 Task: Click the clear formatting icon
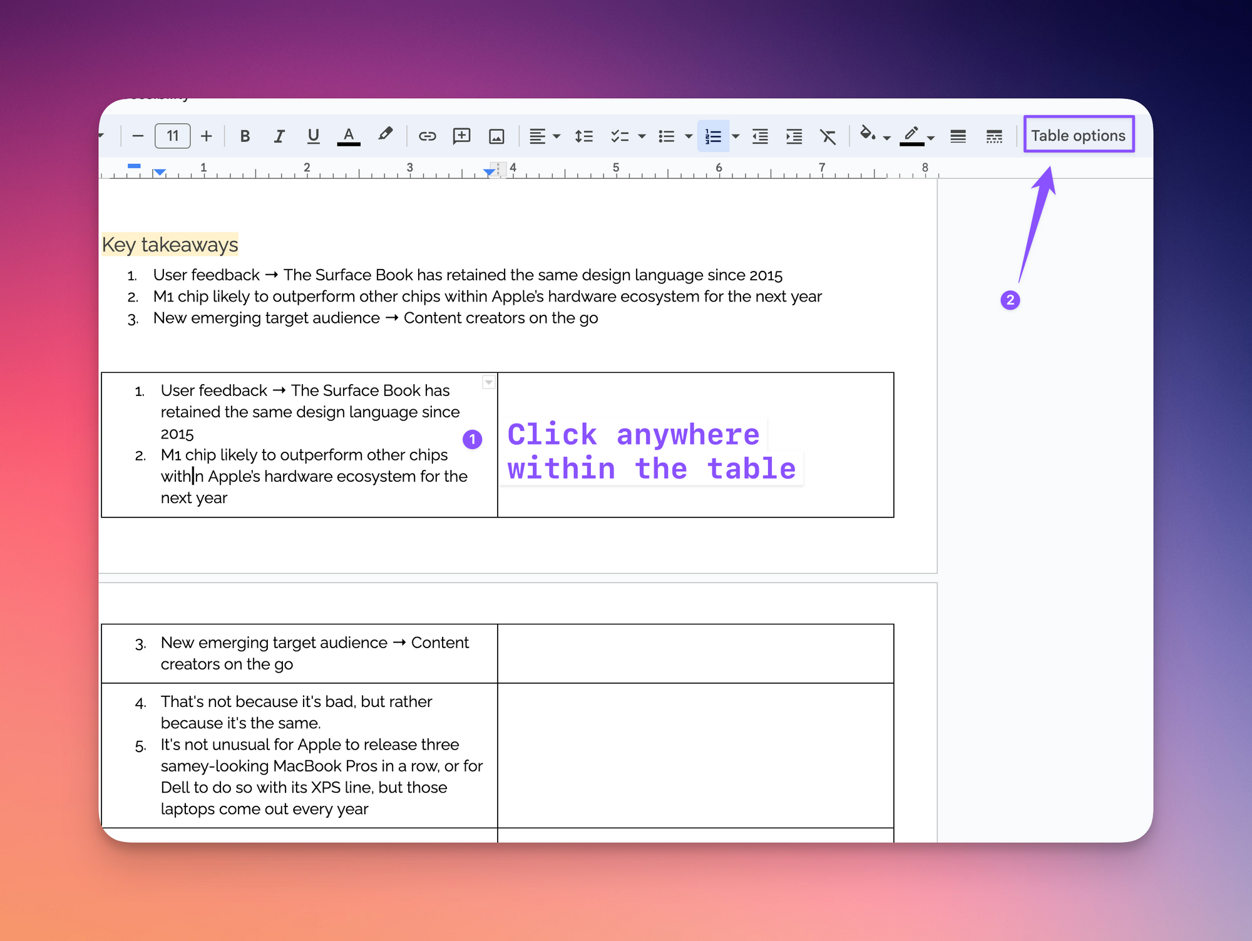coord(828,136)
